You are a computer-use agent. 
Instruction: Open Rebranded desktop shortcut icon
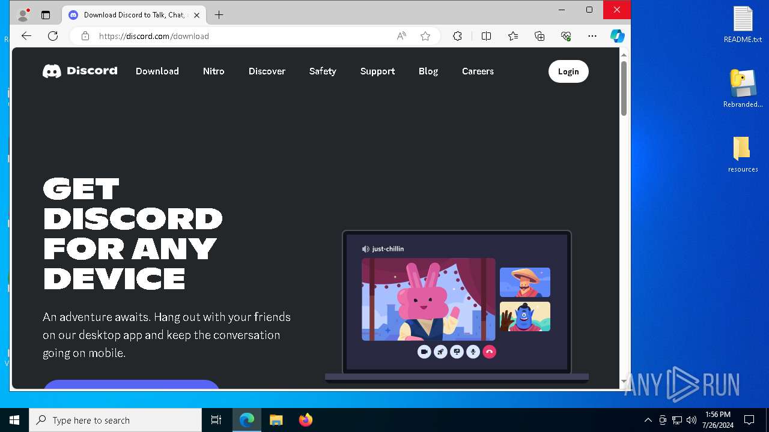743,88
